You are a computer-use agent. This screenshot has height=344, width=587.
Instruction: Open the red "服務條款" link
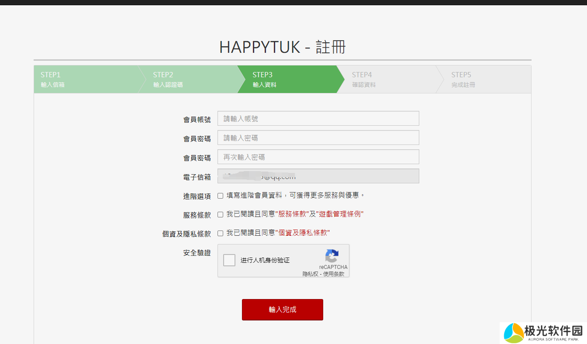click(x=292, y=214)
